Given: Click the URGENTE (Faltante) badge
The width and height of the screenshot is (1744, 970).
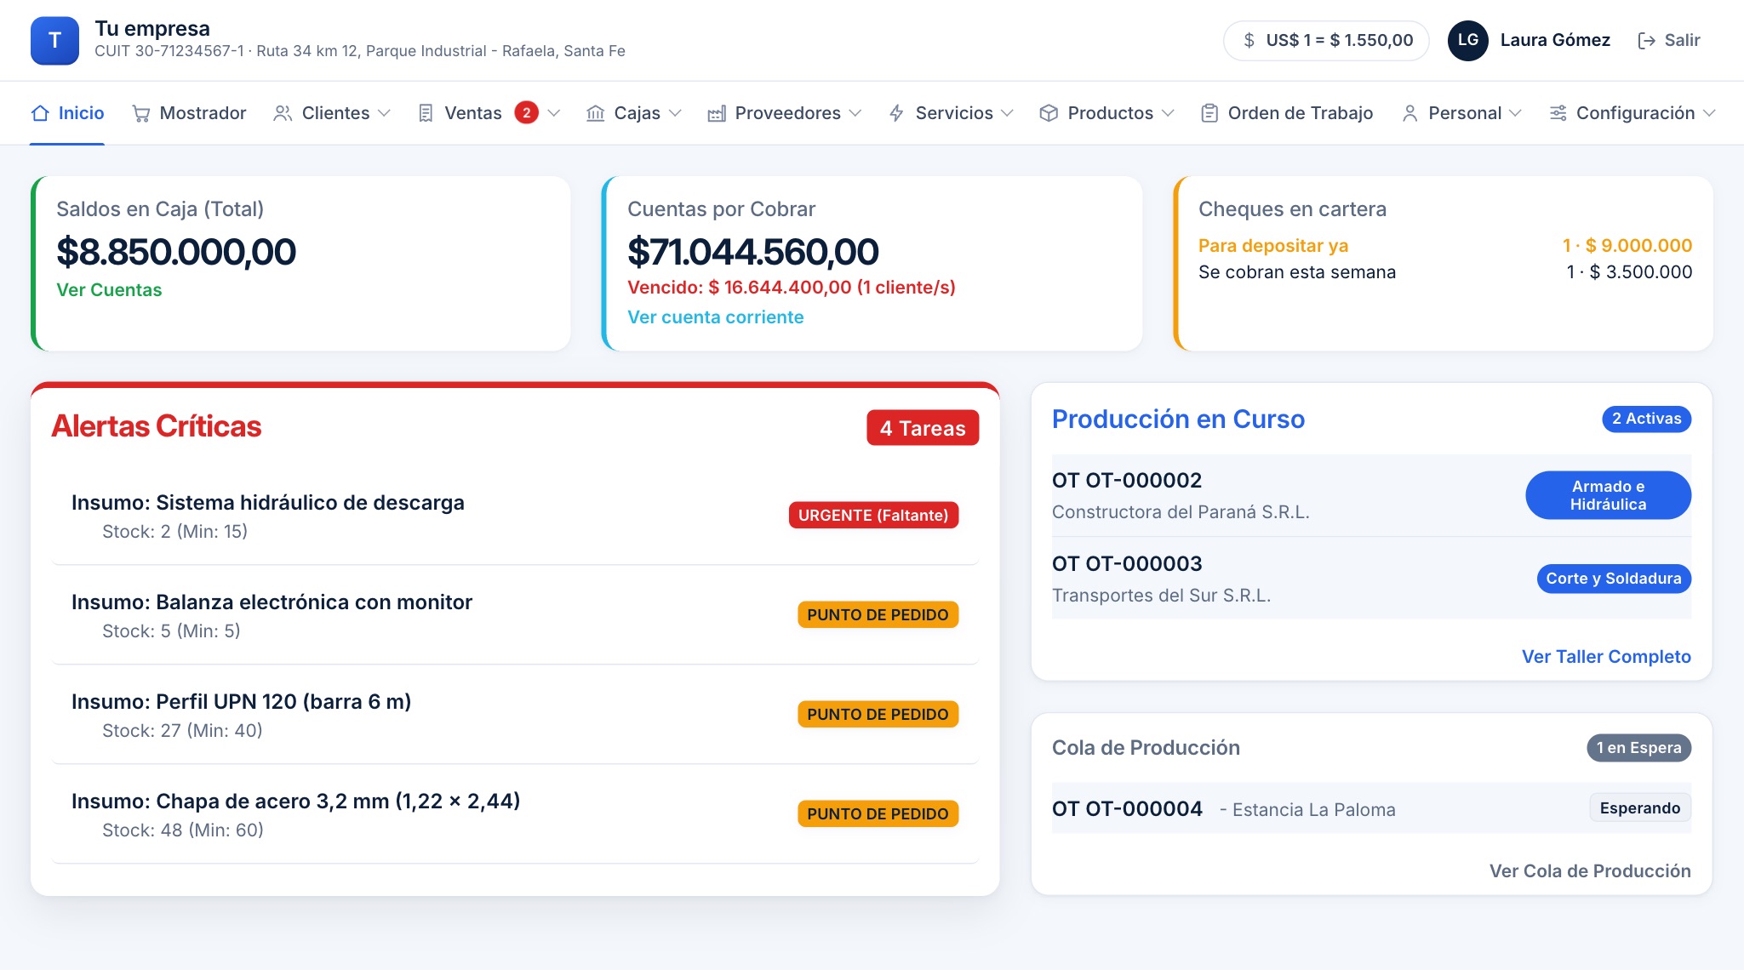Looking at the screenshot, I should click(x=873, y=515).
